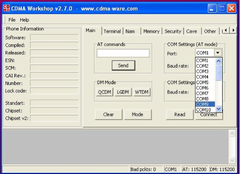
Task: Click the log area scroll-down arrow
Action: 232,160
